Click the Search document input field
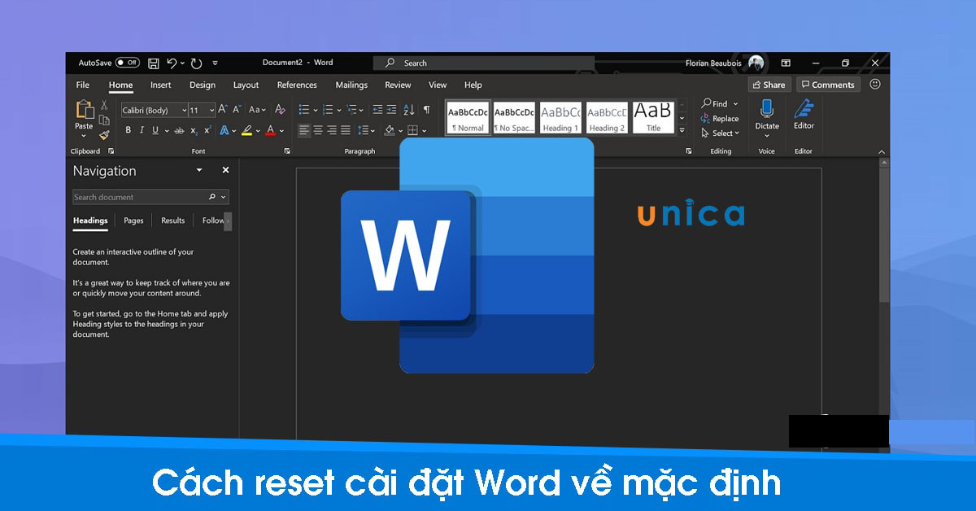The height and width of the screenshot is (511, 976). (138, 197)
